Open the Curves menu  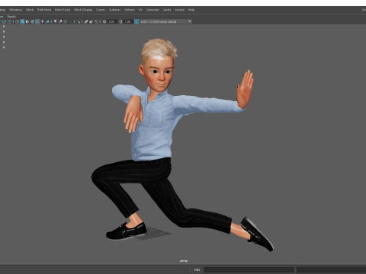click(101, 10)
